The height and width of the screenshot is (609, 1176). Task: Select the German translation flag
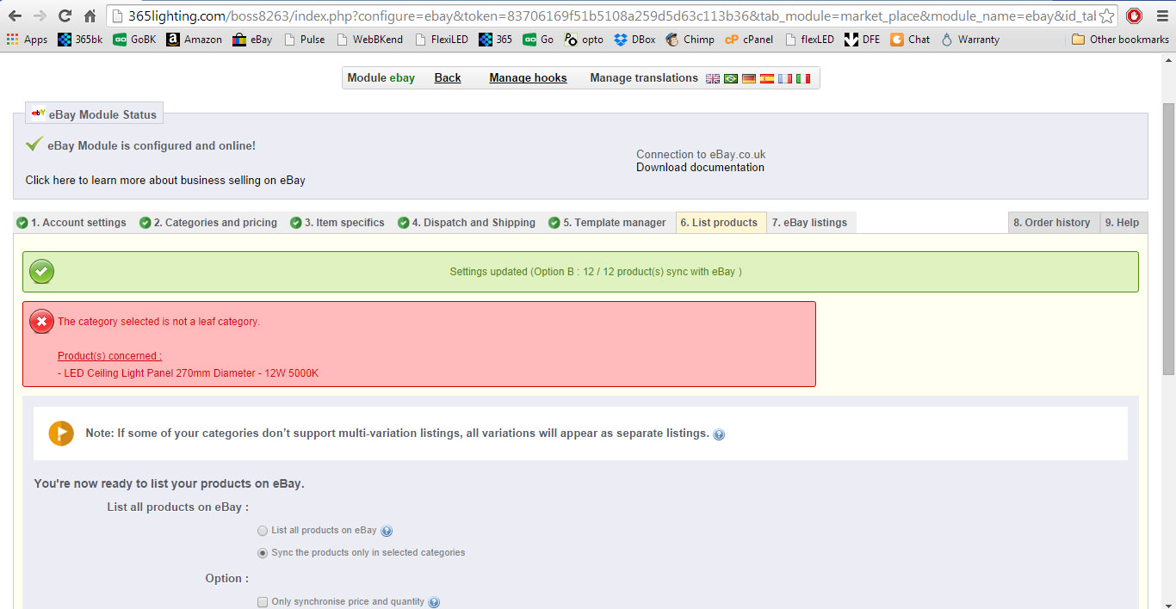click(749, 78)
